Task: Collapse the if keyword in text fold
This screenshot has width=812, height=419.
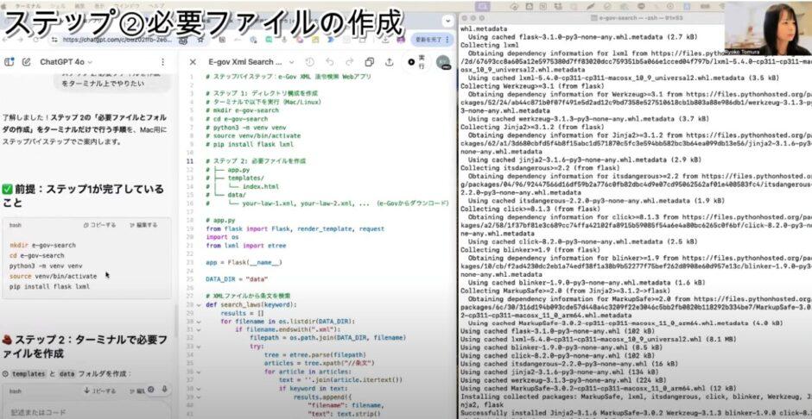Action: click(x=200, y=389)
